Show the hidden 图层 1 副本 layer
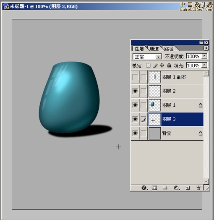This screenshot has height=220, width=214. point(135,77)
